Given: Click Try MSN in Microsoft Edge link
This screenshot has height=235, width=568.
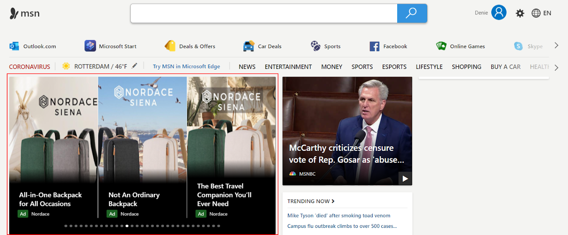Looking at the screenshot, I should [x=186, y=66].
